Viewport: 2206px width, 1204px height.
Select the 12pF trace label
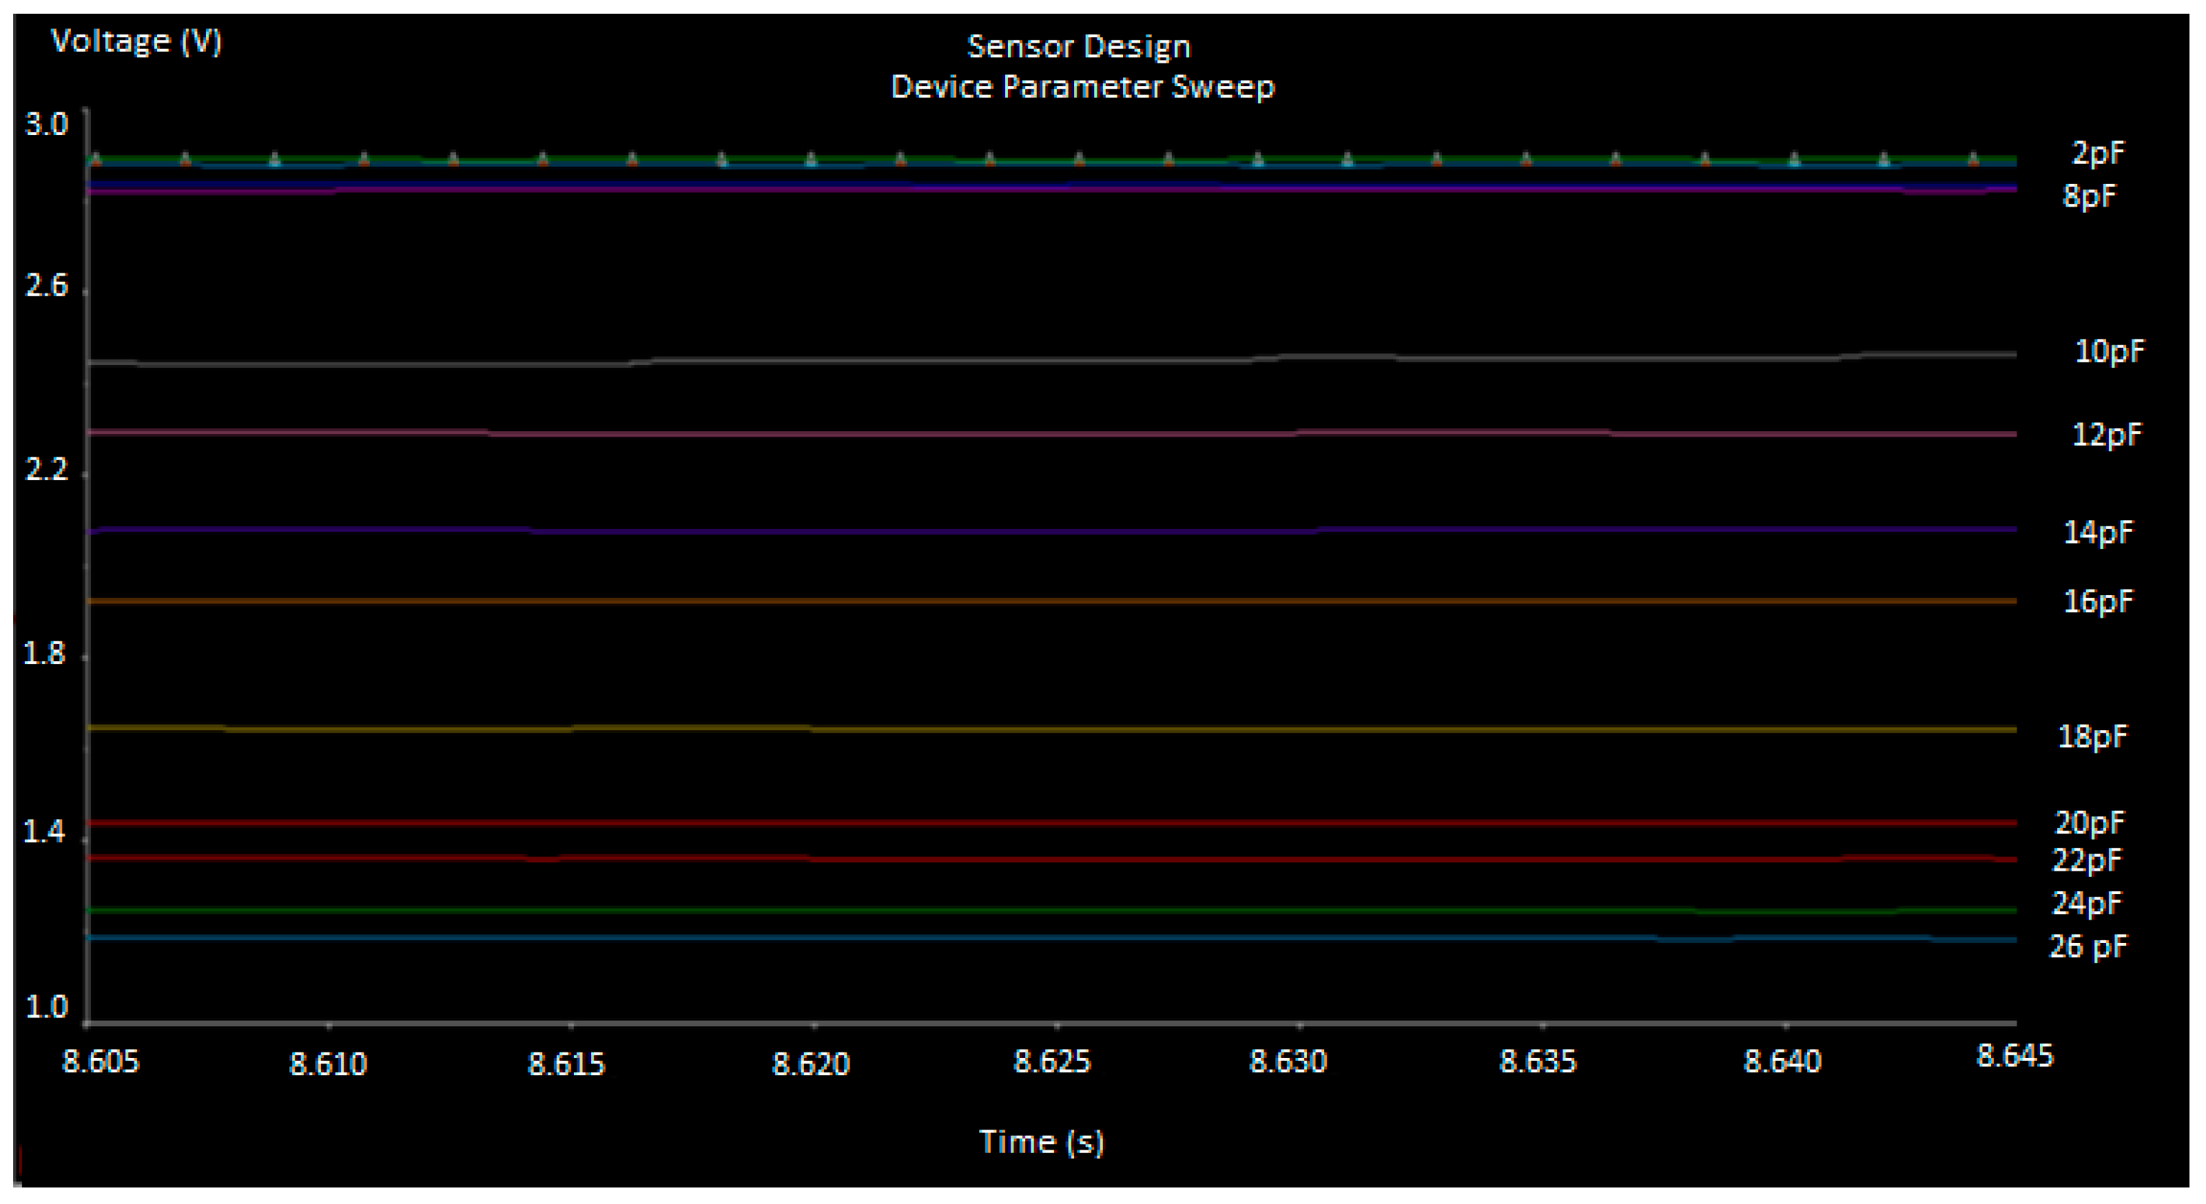(2107, 435)
